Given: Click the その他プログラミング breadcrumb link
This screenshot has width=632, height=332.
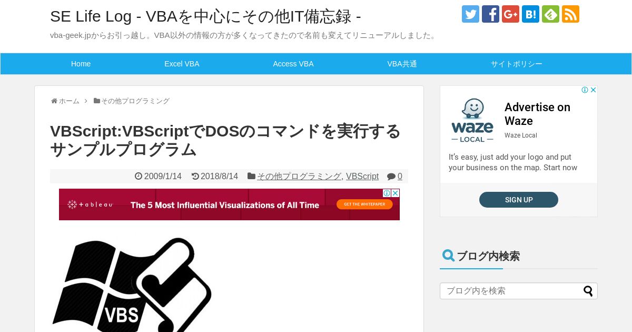Looking at the screenshot, I should (135, 101).
